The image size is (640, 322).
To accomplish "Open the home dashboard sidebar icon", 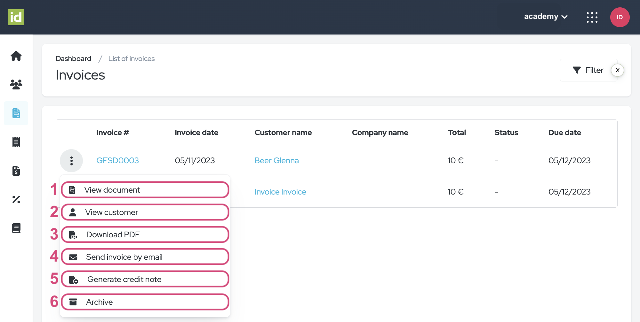I will 16,56.
